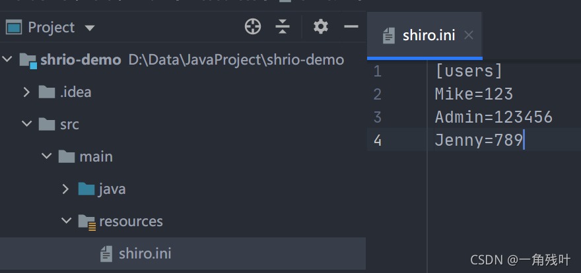
Task: Select the shrio-demo project root
Action: (81, 59)
